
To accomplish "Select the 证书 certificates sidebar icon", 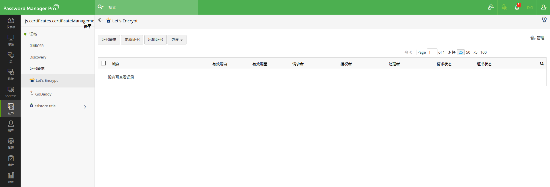I will (x=11, y=108).
